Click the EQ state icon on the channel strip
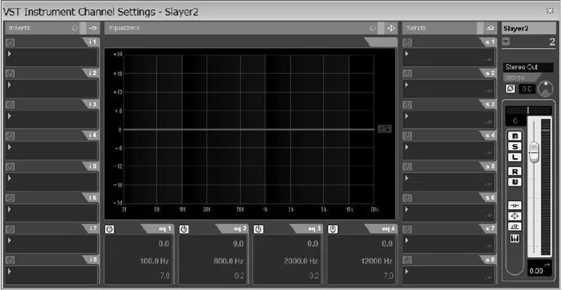 [x=515, y=216]
